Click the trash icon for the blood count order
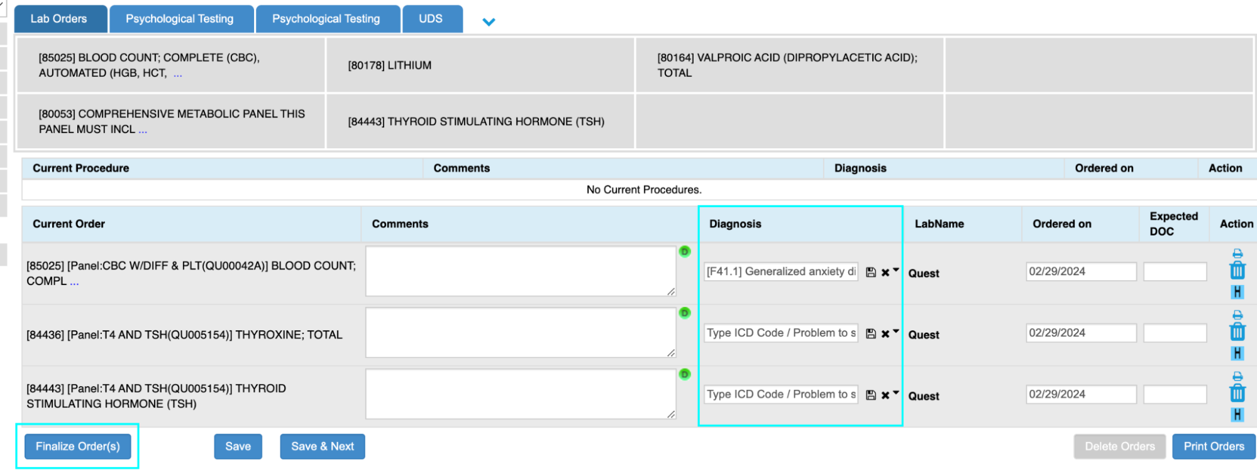This screenshot has height=476, width=1257. click(x=1237, y=271)
